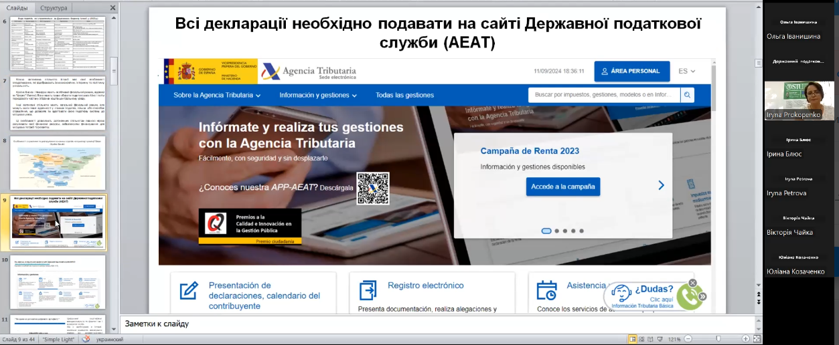The width and height of the screenshot is (839, 345).
Task: Open Todas las gestiones menu item
Action: tap(404, 95)
